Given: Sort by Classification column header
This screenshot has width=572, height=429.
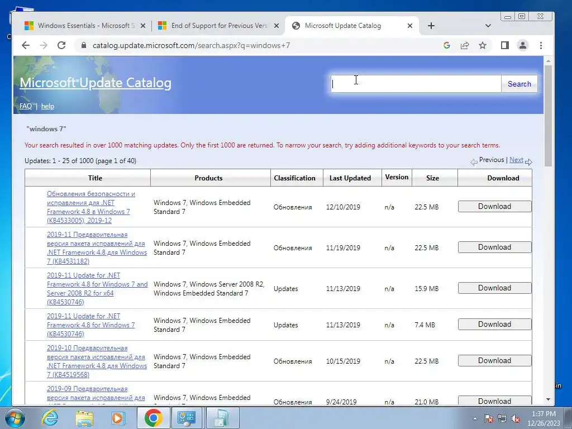Looking at the screenshot, I should click(294, 178).
